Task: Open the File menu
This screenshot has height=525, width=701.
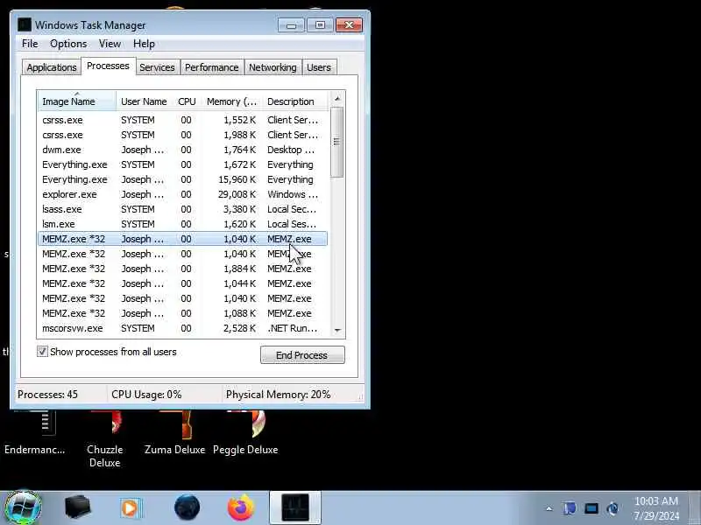Action: 30,44
